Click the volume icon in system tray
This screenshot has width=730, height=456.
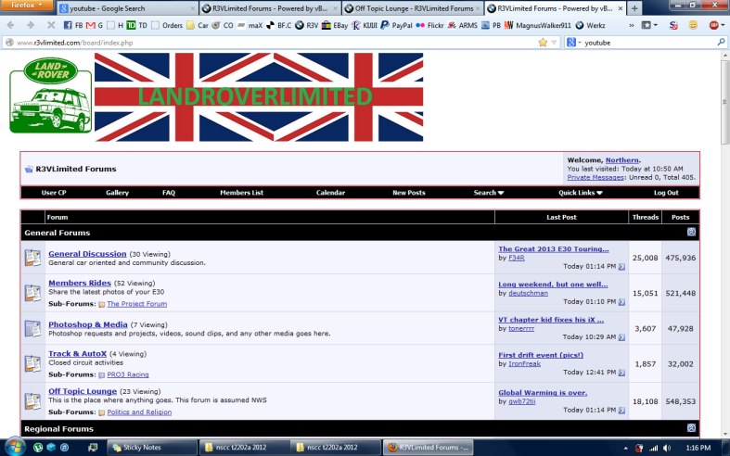coord(667,448)
